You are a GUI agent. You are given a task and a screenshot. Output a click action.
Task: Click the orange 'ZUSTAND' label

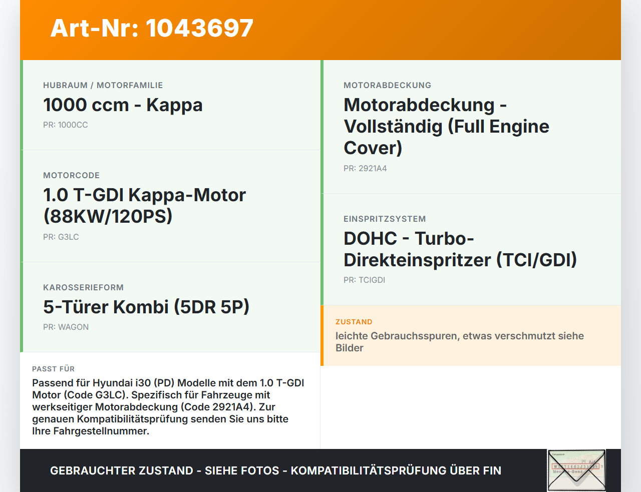pos(354,322)
